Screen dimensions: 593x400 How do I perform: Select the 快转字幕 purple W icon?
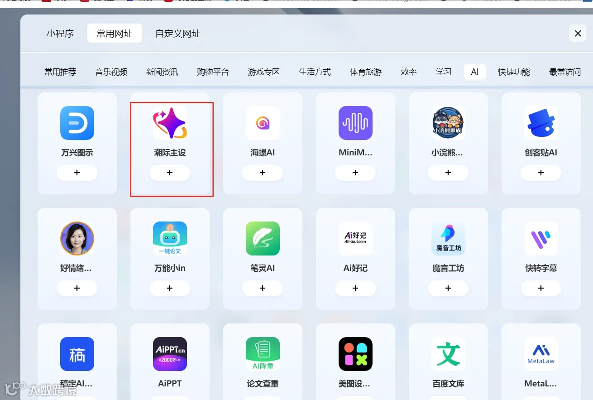(541, 238)
